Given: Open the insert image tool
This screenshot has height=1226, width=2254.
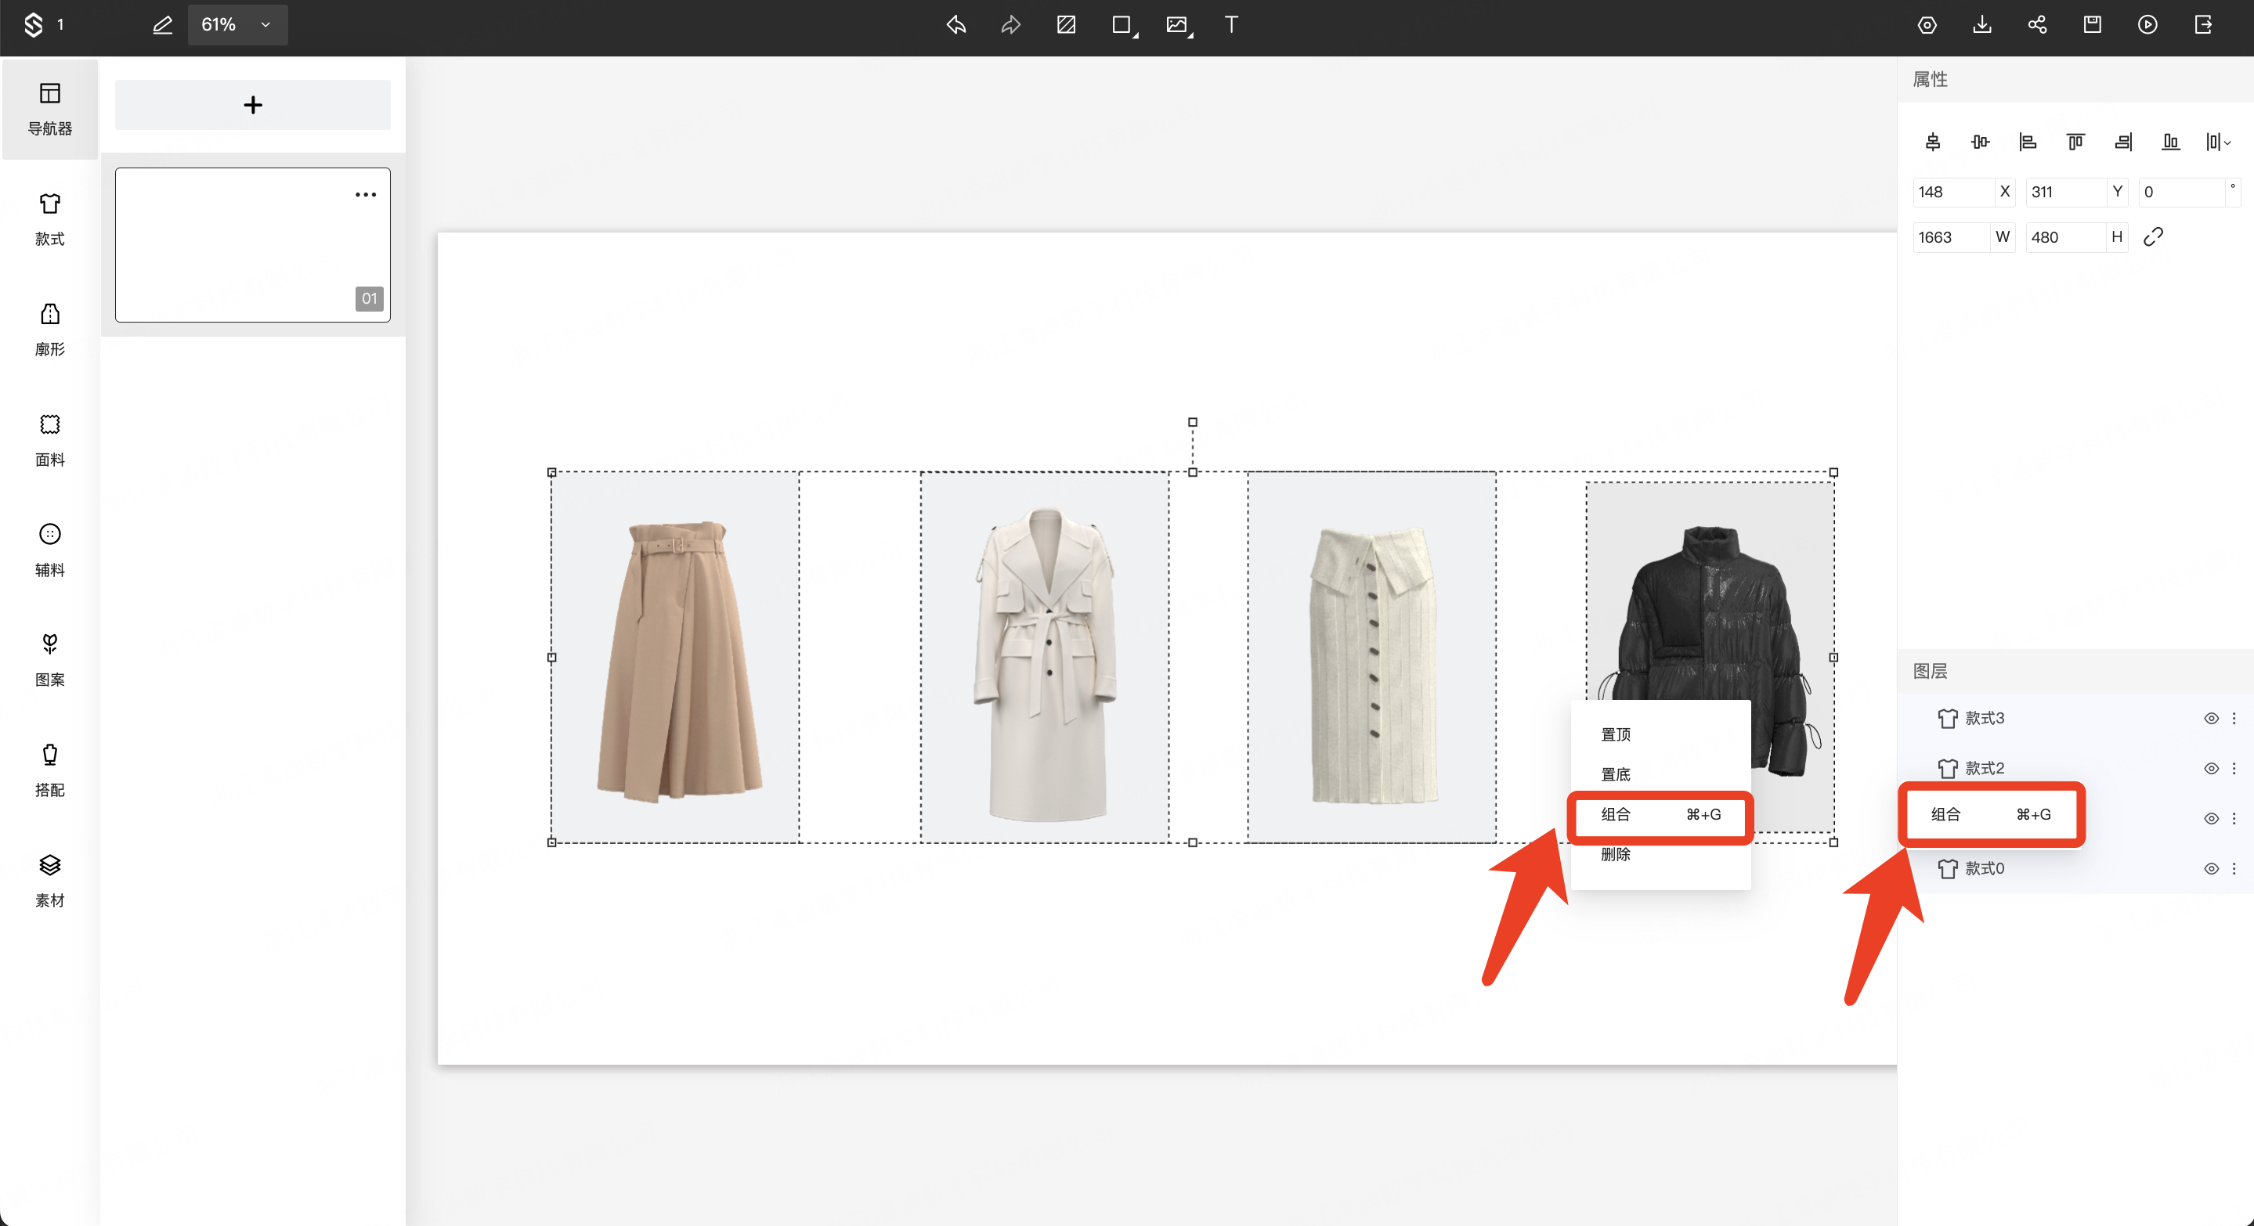Looking at the screenshot, I should pos(1177,24).
